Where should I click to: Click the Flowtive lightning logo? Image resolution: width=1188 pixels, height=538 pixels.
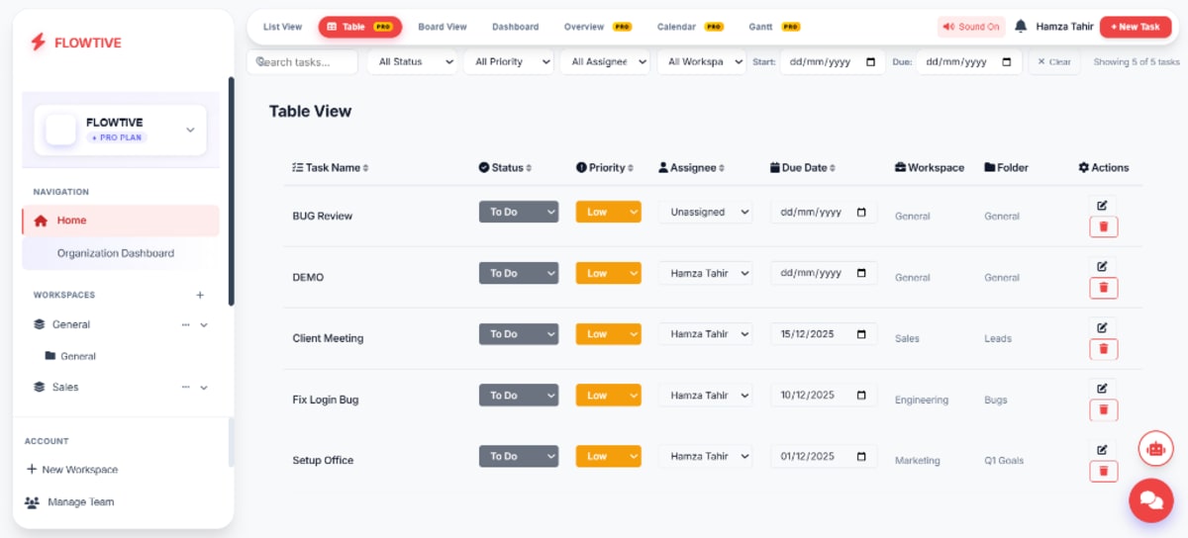click(39, 42)
